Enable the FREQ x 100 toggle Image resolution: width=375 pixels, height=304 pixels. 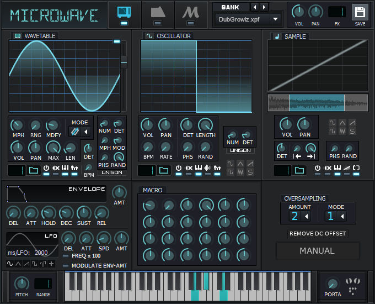pyautogui.click(x=65, y=256)
